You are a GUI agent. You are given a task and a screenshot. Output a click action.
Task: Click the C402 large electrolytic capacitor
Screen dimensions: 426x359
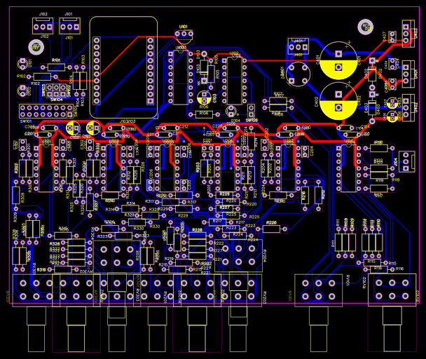pos(338,101)
